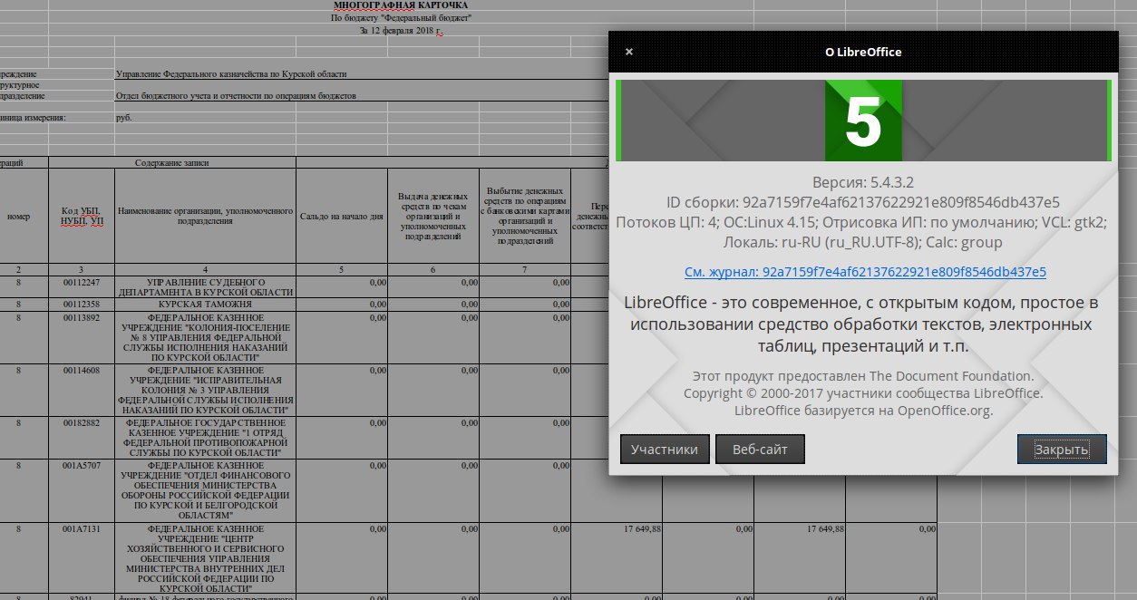The height and width of the screenshot is (600, 1137).
Task: Select cell with code 00182882
Action: click(82, 438)
